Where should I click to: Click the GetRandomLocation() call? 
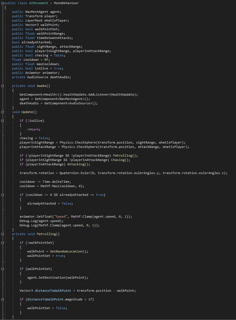(69, 251)
